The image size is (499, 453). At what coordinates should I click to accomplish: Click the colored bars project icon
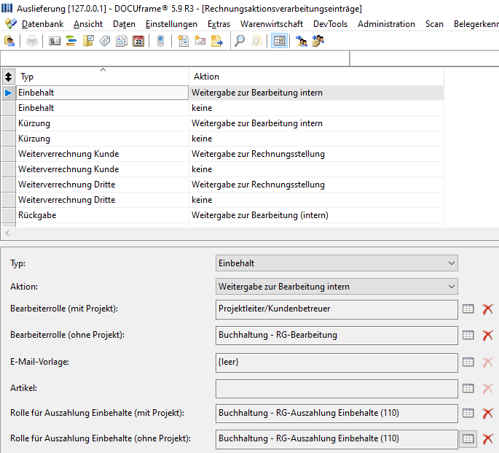coord(71,41)
